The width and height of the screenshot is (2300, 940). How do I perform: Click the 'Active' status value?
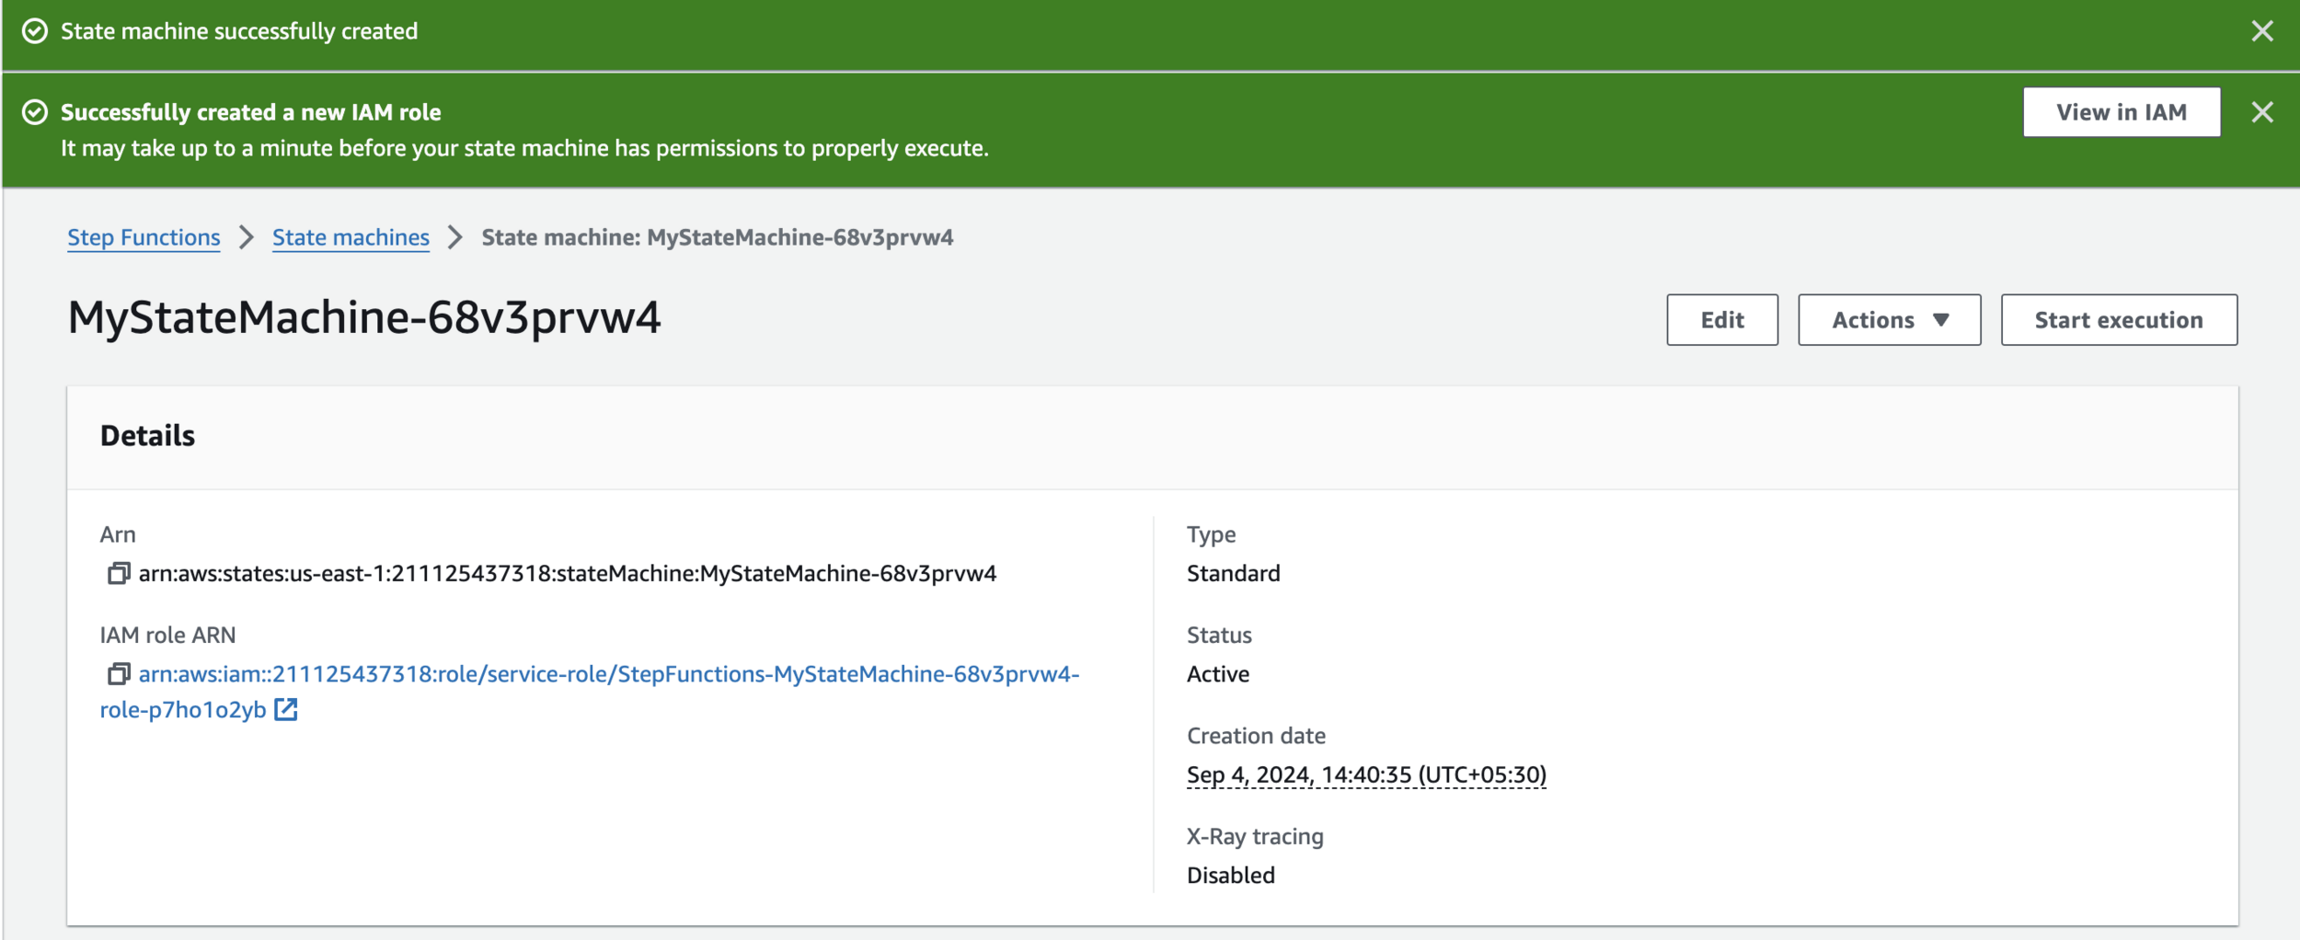[1218, 674]
